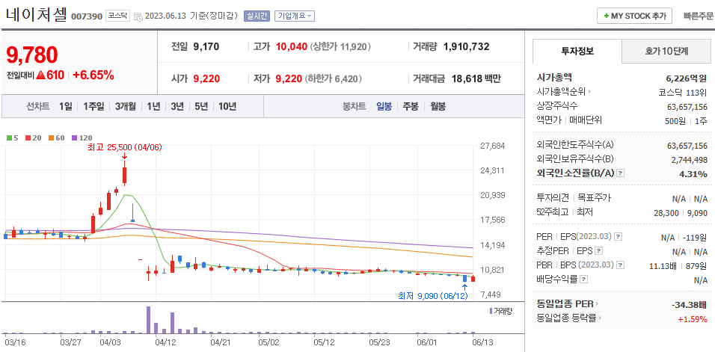Screen dimensions: 715x352
Task: Click the PBR value 11.13배
Action: click(663, 265)
